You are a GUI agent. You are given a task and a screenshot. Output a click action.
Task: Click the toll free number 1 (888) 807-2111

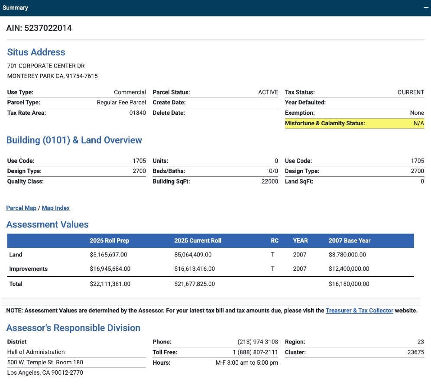256,352
